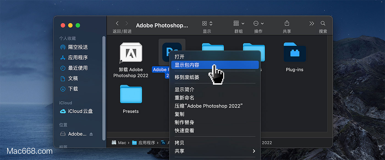Choose 压缩"Adobe Photoshop 2022" menu item
The height and width of the screenshot is (160, 385).
[x=215, y=106]
